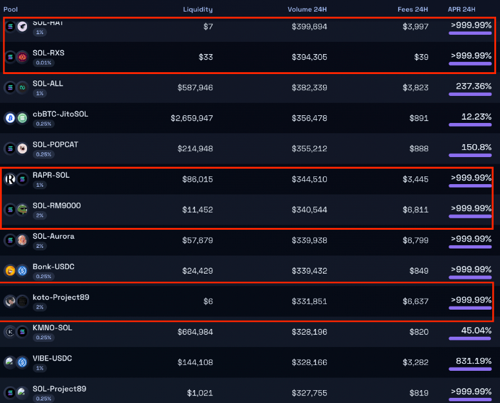The height and width of the screenshot is (403, 500).
Task: Click the 0.25% fee badge under KMNO-SOL
Action: point(44,337)
